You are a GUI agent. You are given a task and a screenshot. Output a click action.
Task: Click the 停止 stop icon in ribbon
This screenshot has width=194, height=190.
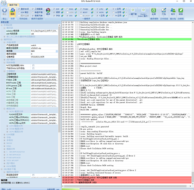pos(5,11)
